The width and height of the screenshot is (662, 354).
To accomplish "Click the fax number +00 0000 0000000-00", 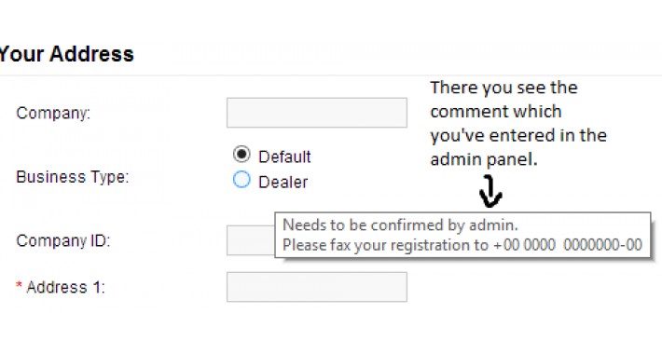I will point(568,245).
